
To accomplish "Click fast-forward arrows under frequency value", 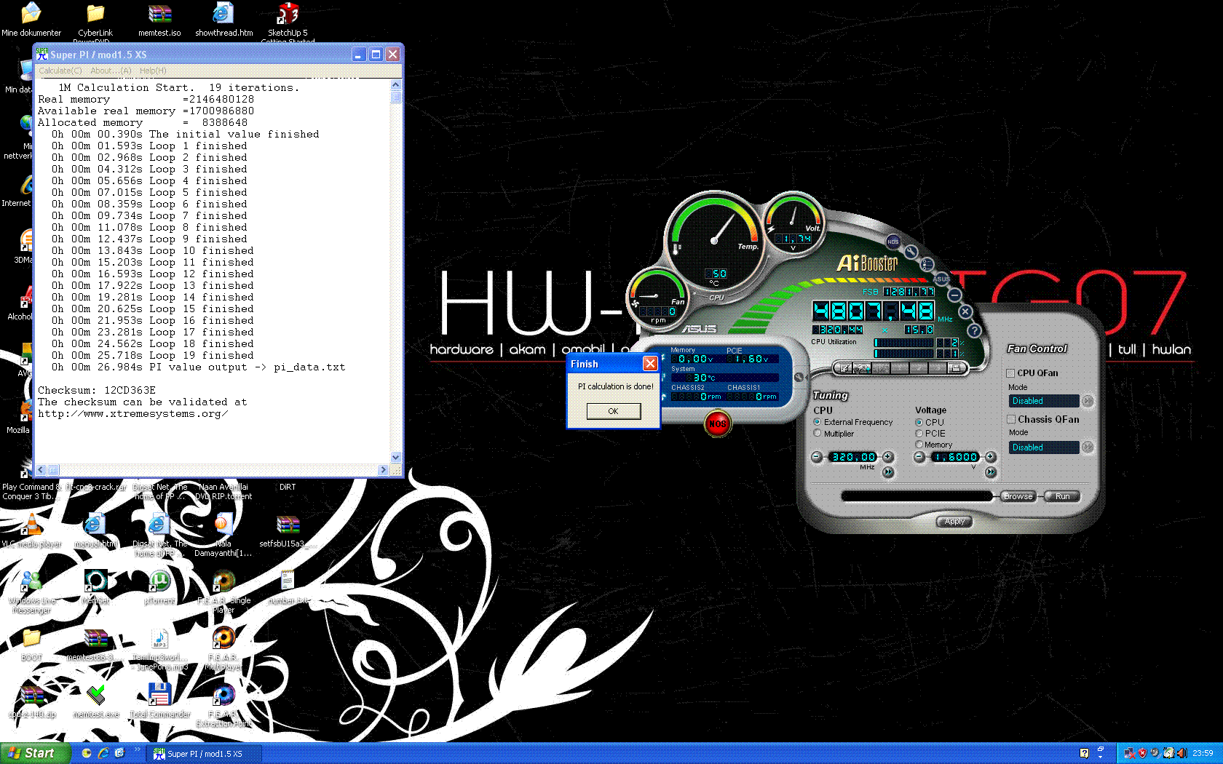I will pyautogui.click(x=888, y=472).
